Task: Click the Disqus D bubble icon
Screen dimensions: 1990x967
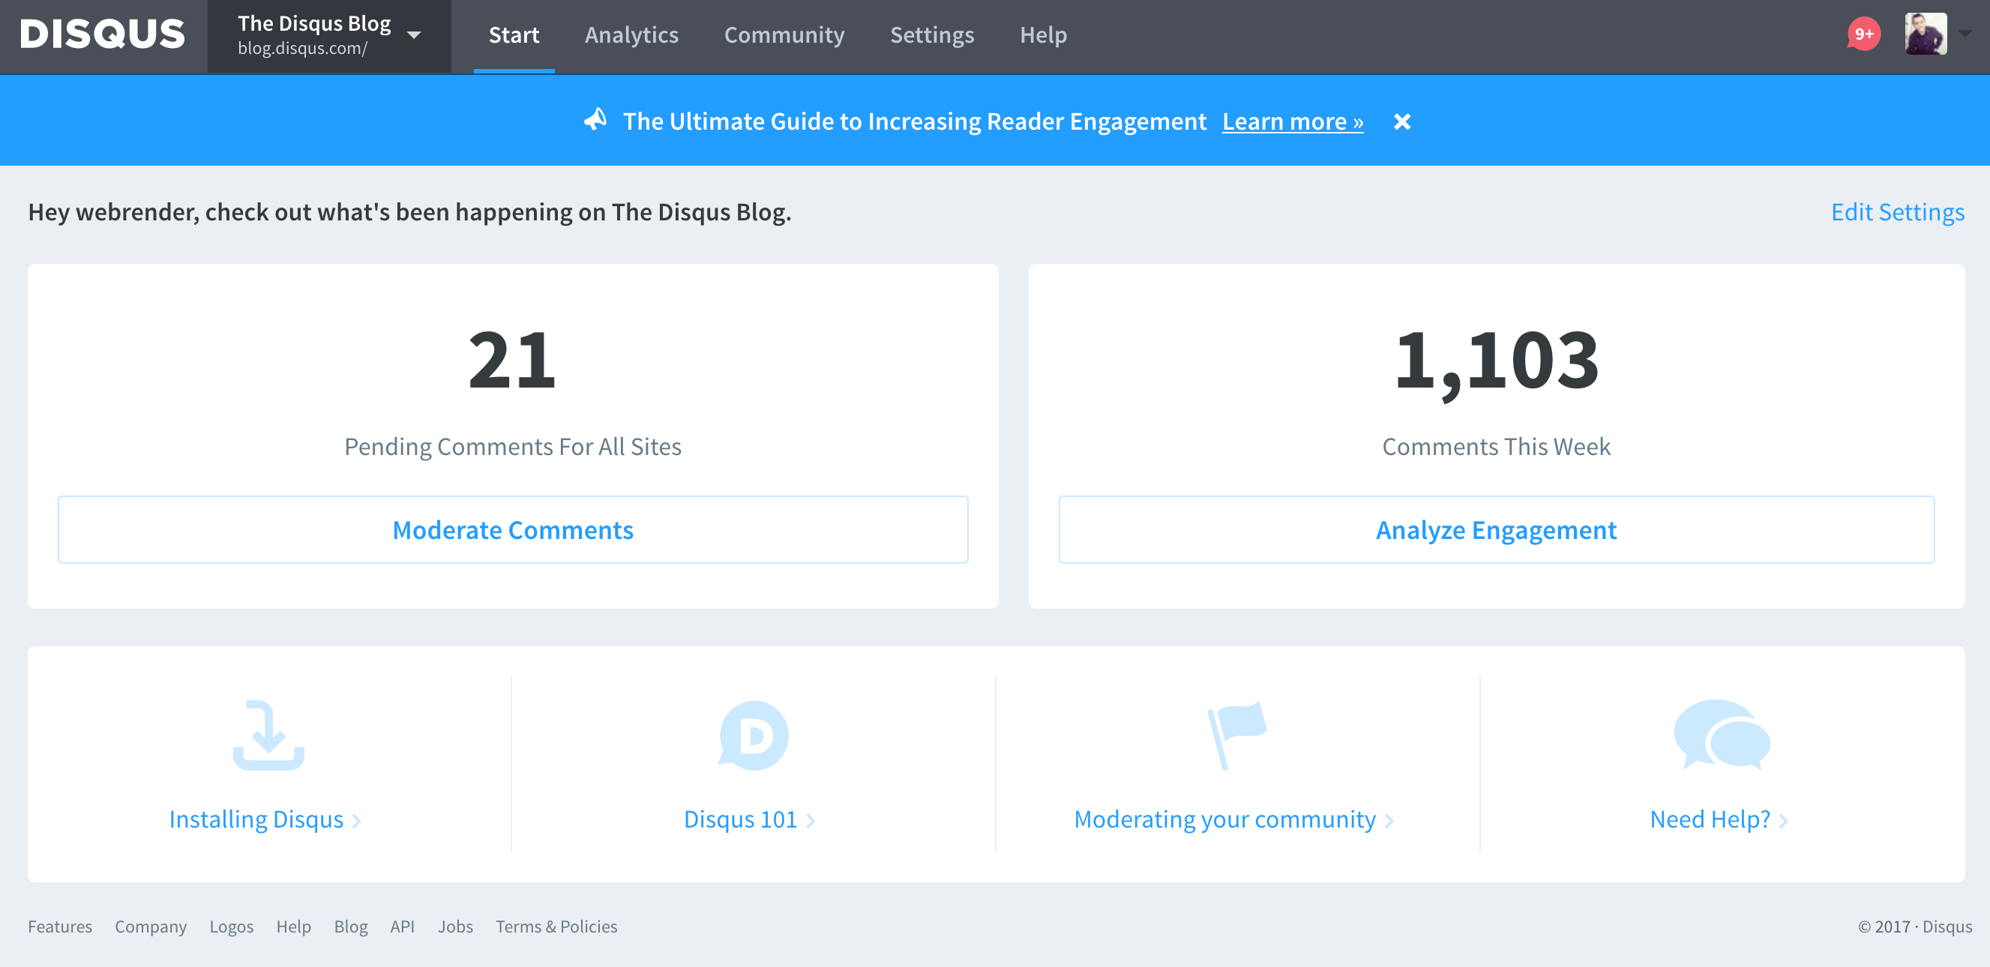Action: point(754,735)
